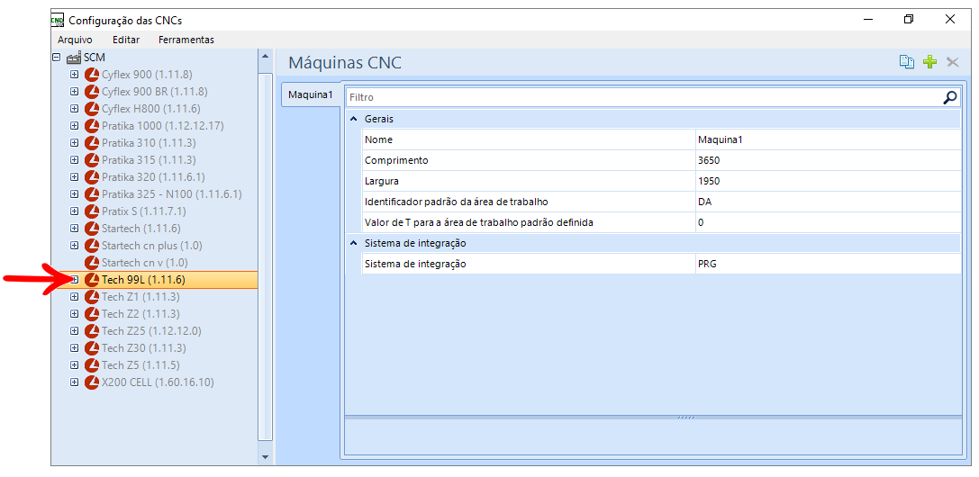Select Tech Z5 (1.11.5) in tree
This screenshot has width=979, height=477.
pyautogui.click(x=141, y=365)
